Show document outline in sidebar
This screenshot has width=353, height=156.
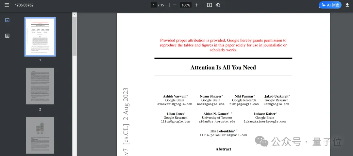[7, 36]
